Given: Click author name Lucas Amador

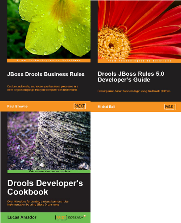Looking at the screenshot, I should pyautogui.click(x=22, y=217).
